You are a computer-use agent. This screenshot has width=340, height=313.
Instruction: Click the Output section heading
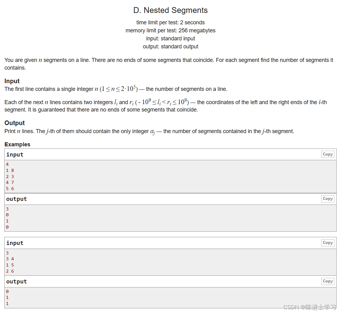click(14, 123)
